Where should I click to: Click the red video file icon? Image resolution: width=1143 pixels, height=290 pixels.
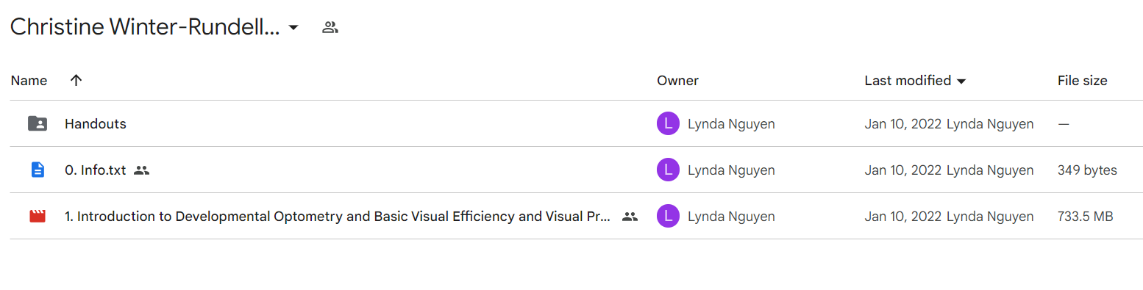click(38, 216)
